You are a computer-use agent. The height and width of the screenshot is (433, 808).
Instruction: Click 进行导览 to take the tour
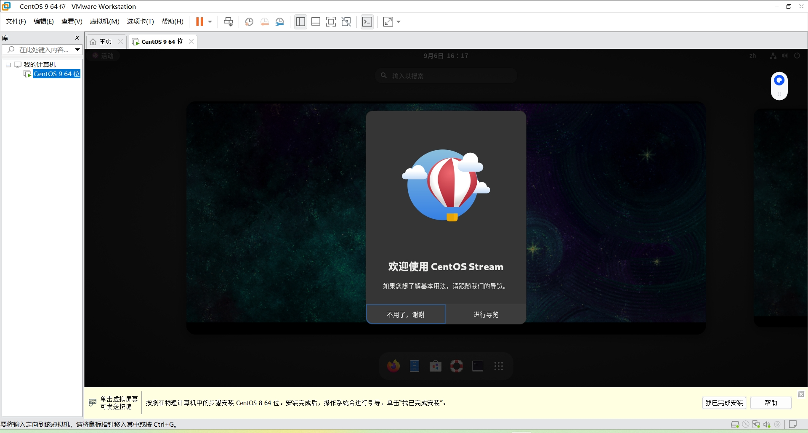[486, 314]
